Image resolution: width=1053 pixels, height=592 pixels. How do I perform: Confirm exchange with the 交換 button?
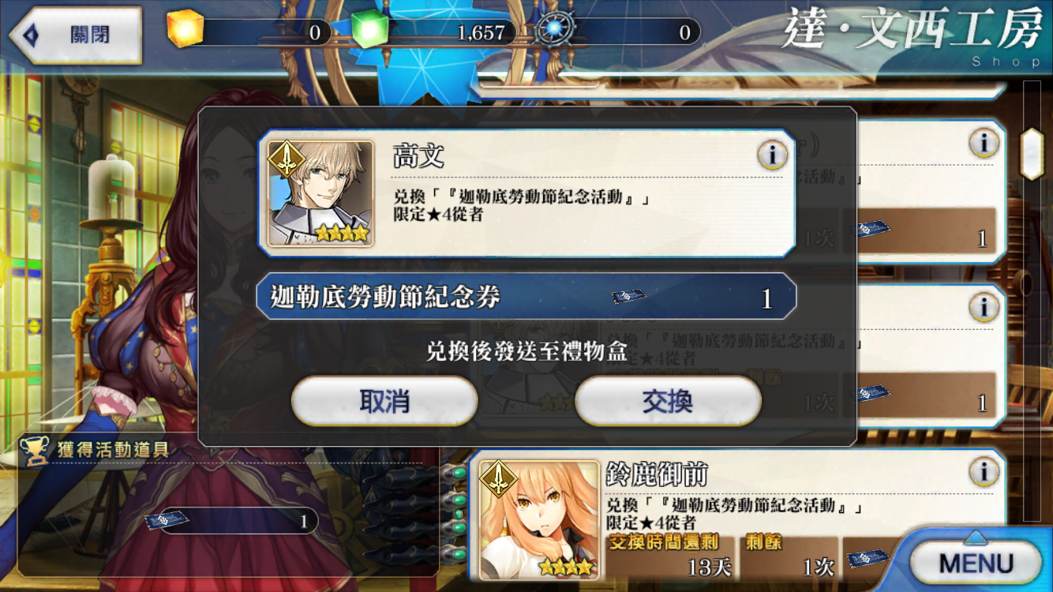coord(668,402)
